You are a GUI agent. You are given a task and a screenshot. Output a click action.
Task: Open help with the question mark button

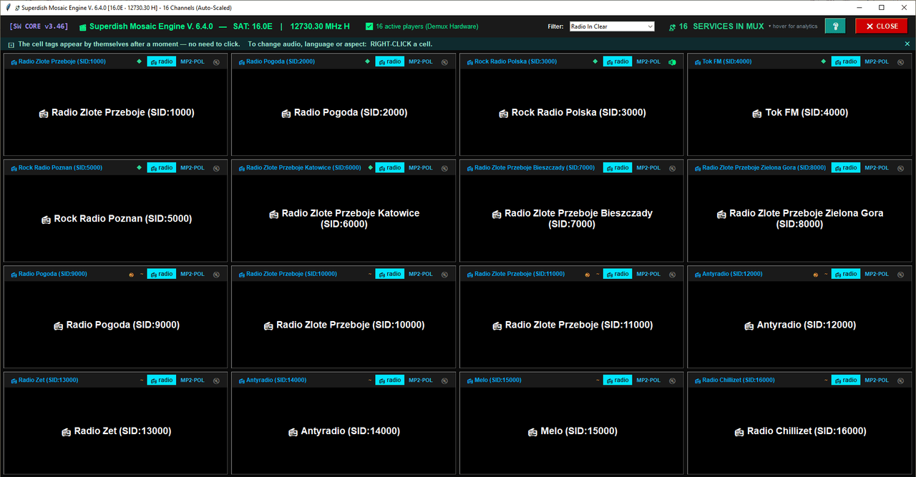point(834,26)
